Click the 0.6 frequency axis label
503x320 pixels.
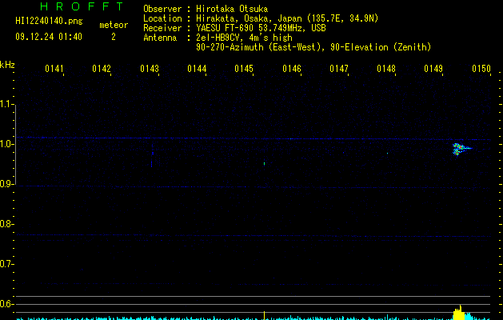point(6,304)
